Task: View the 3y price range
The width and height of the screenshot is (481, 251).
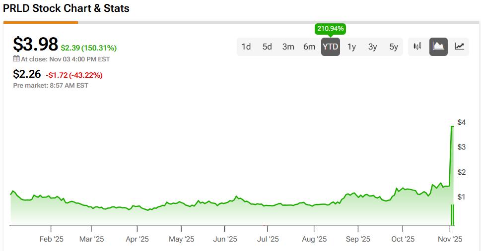Action: (x=372, y=47)
